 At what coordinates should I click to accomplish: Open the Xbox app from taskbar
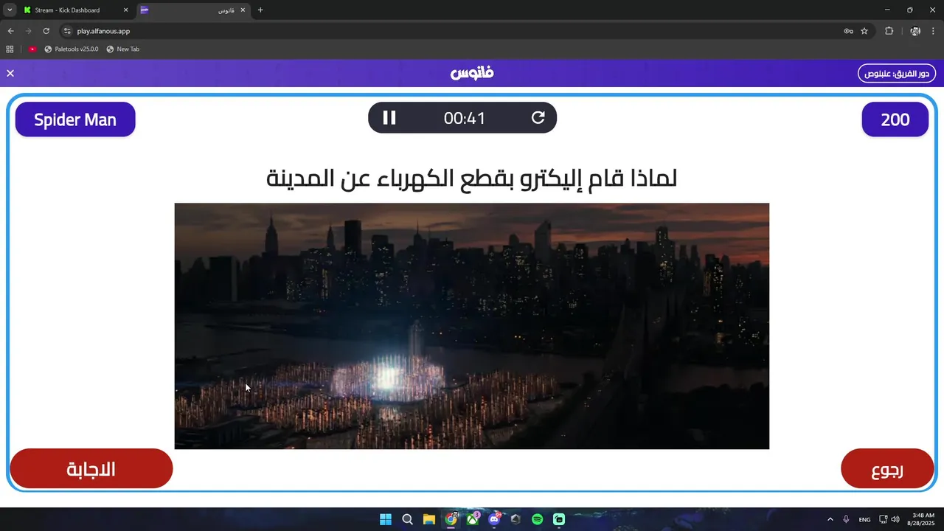(473, 519)
